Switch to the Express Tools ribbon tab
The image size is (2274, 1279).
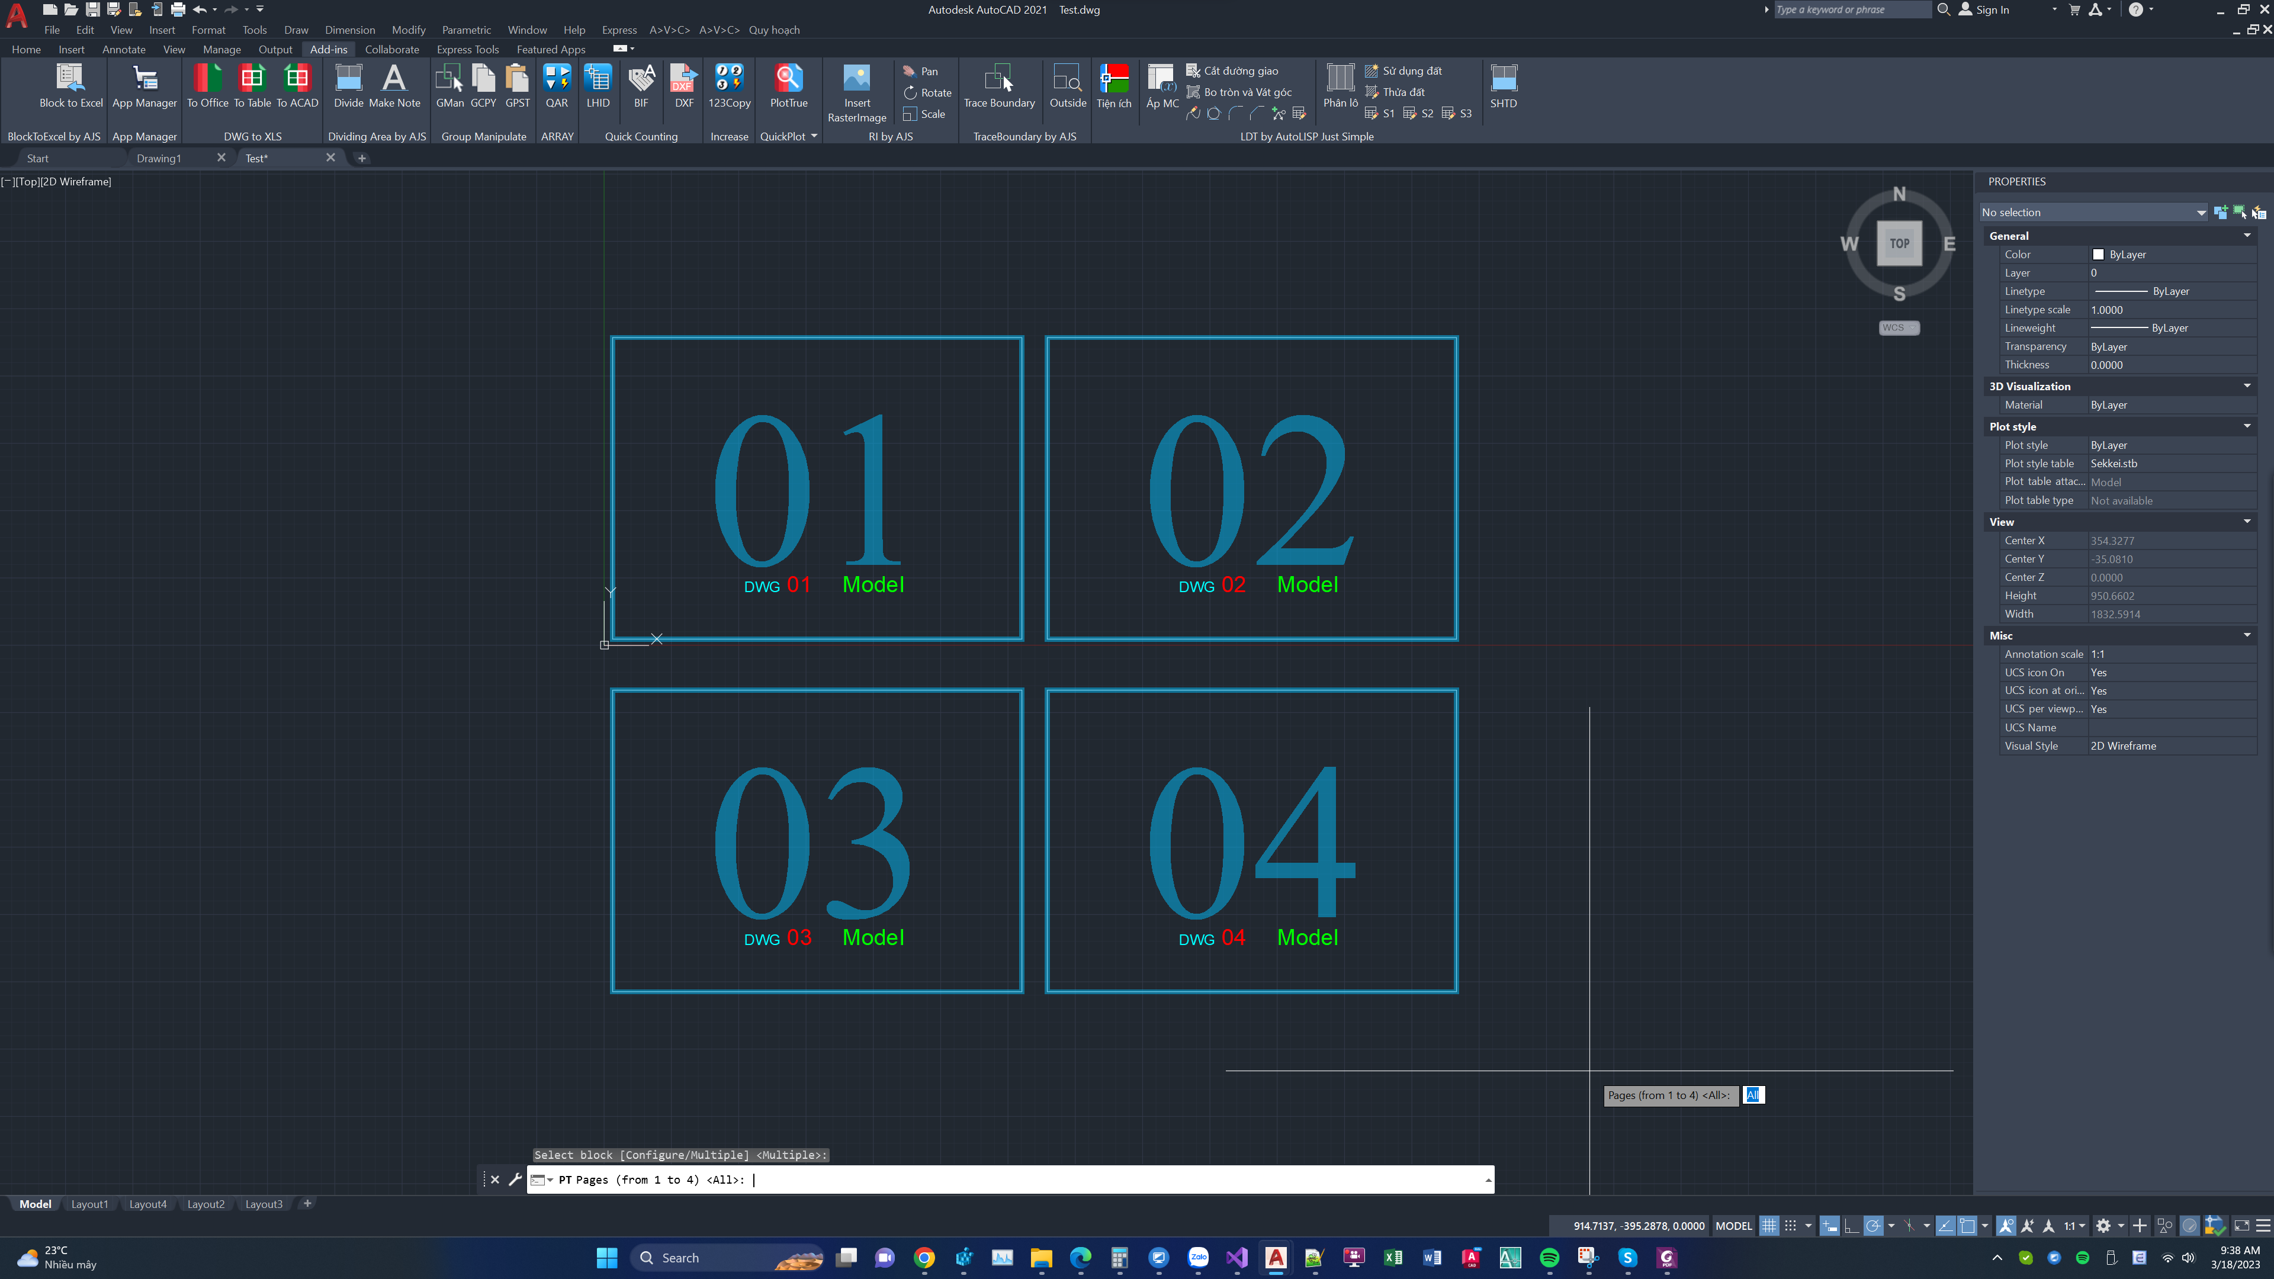pos(467,49)
